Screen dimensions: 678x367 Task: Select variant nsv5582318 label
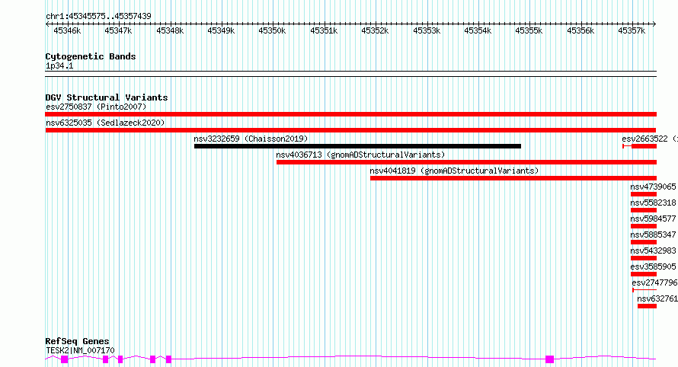point(653,203)
